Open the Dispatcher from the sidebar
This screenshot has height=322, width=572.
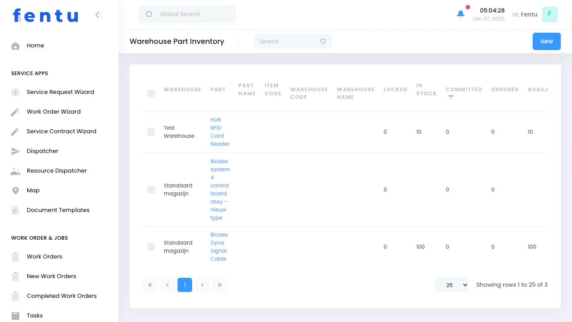(42, 151)
